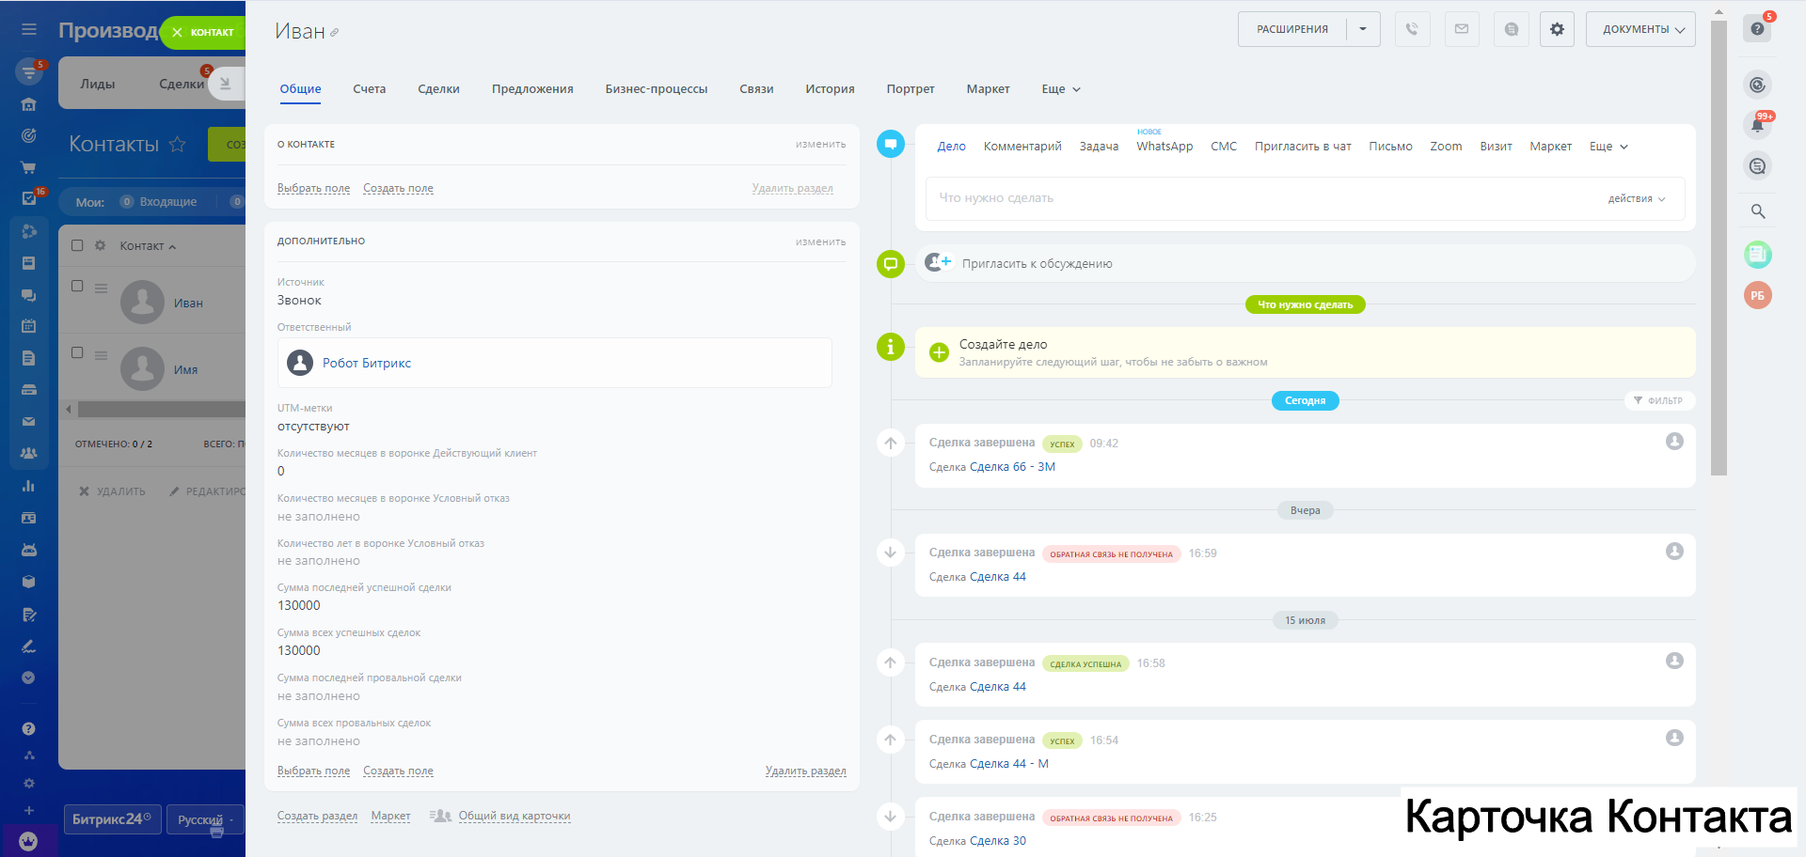Viewport: 1806px width, 857px height.
Task: Switch to the История tab
Action: pos(830,89)
